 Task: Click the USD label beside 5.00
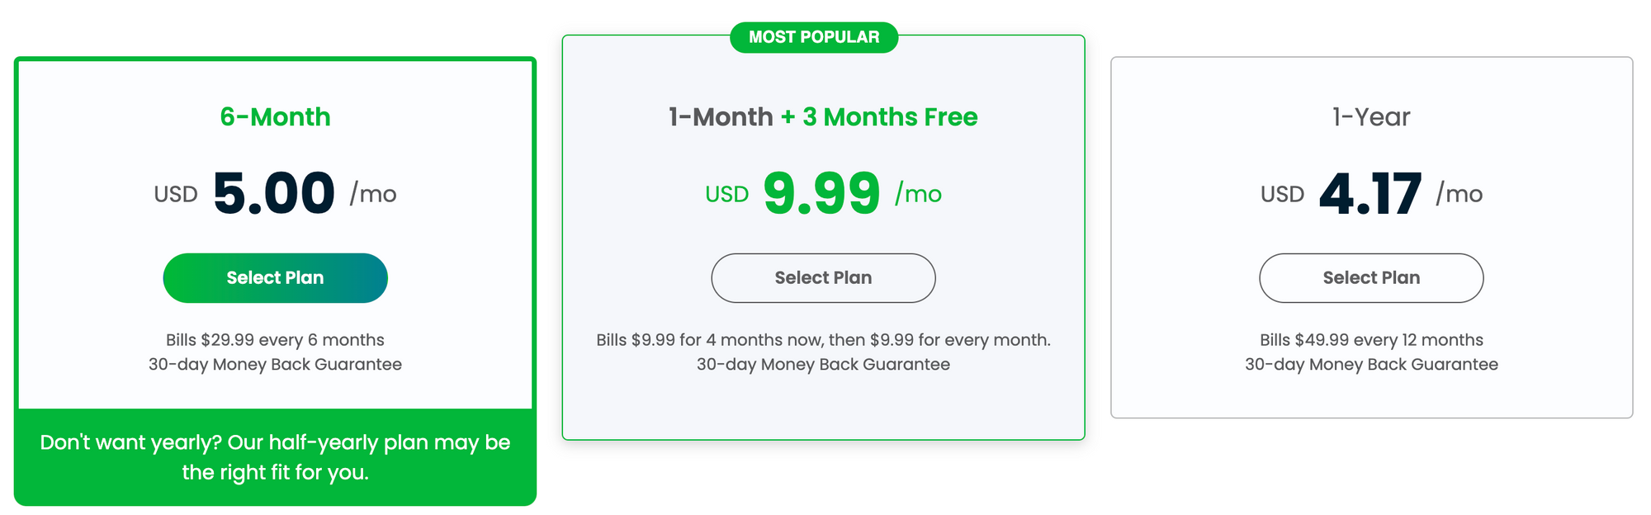176,195
